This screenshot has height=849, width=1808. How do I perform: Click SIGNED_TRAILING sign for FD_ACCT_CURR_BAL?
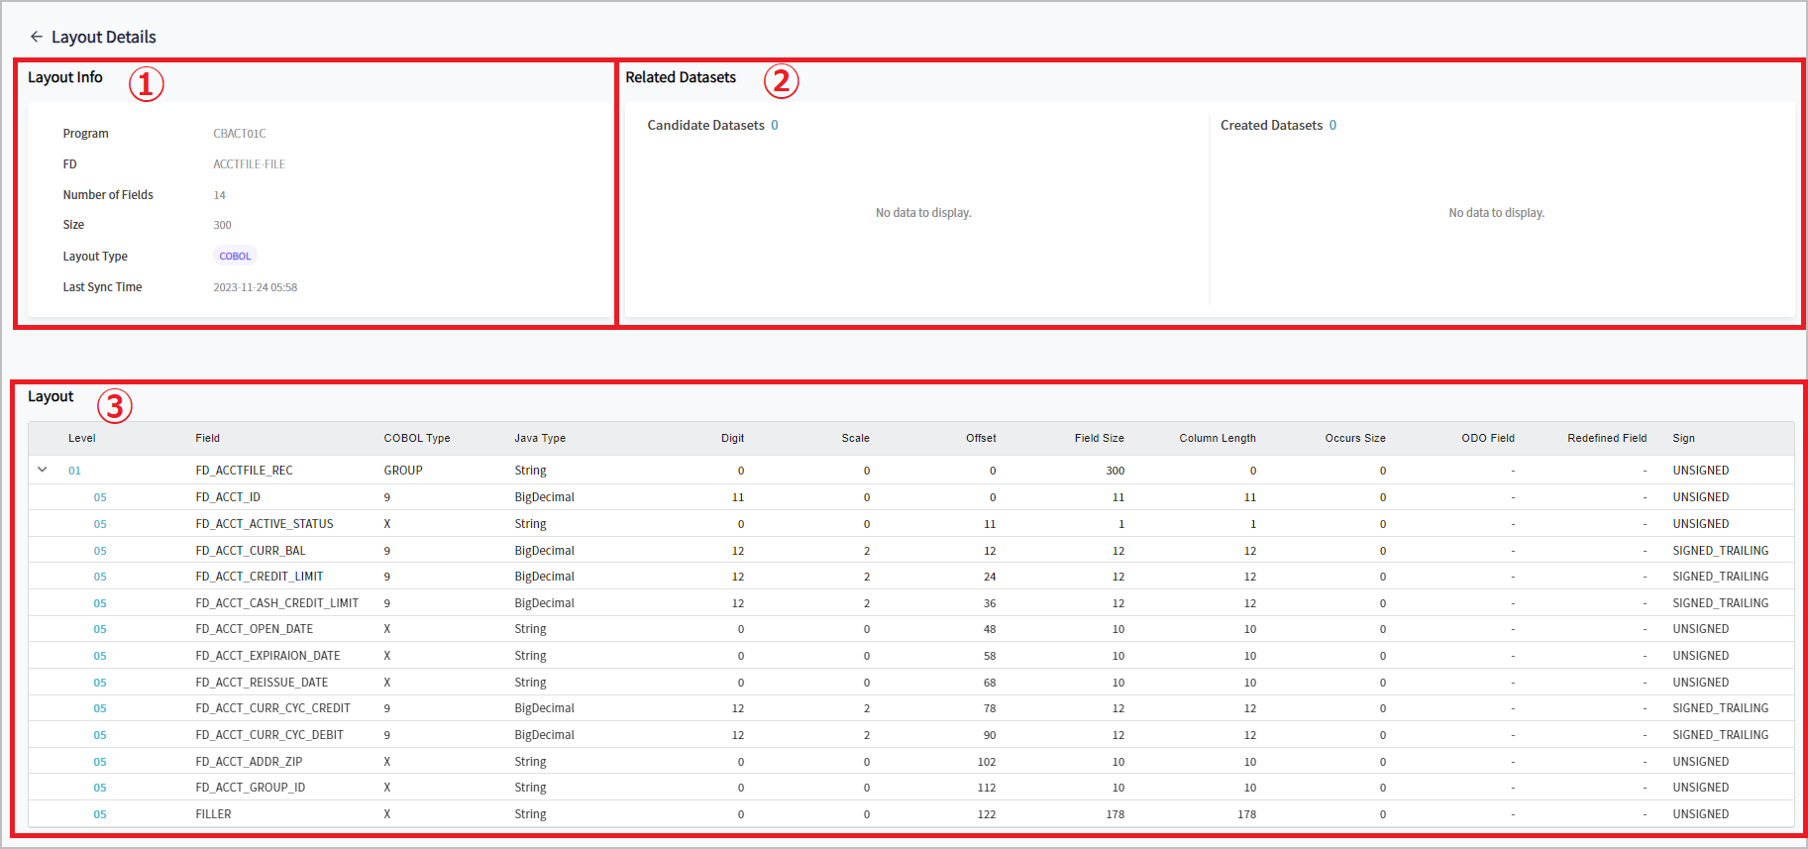pyautogui.click(x=1721, y=551)
